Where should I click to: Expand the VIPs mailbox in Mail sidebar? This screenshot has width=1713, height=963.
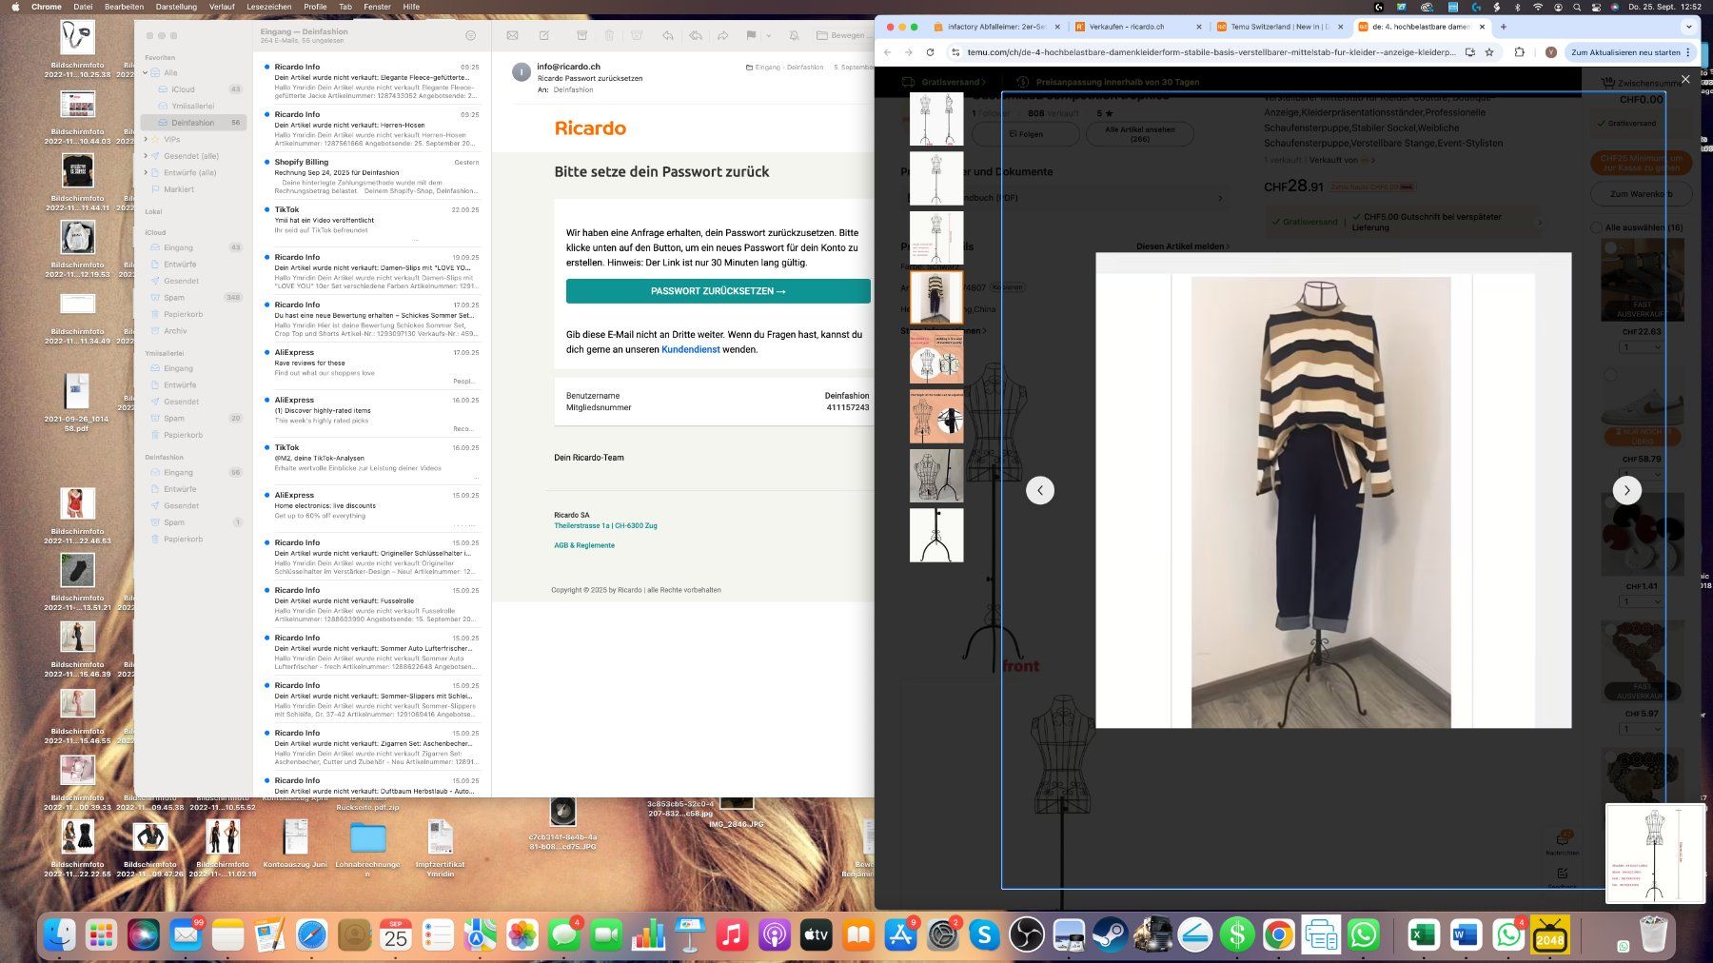pyautogui.click(x=146, y=139)
